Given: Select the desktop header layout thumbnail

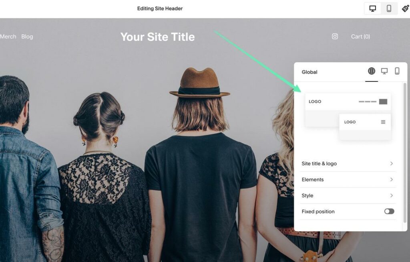Looking at the screenshot, I should pos(348,110).
